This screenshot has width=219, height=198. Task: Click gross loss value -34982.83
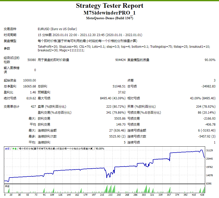click(208, 86)
